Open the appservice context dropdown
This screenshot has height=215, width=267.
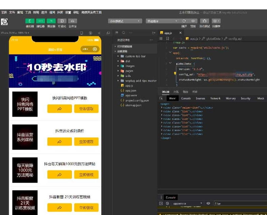[188, 203]
